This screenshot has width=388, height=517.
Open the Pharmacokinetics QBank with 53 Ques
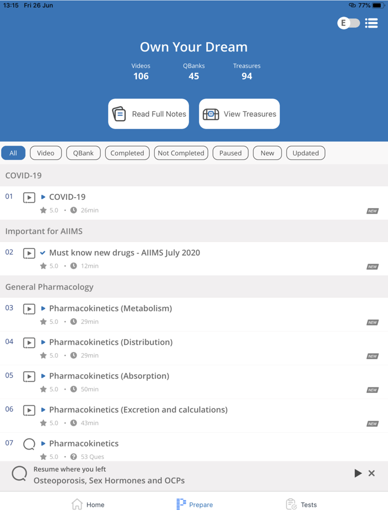click(84, 443)
